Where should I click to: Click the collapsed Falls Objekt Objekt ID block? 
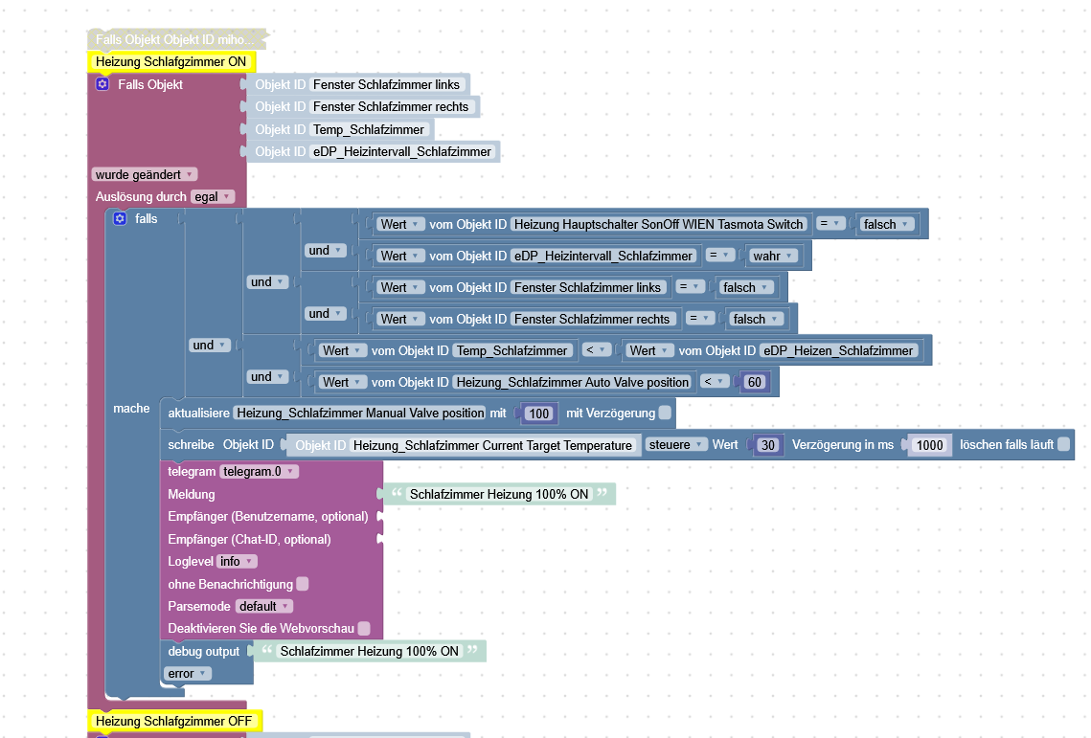[176, 39]
